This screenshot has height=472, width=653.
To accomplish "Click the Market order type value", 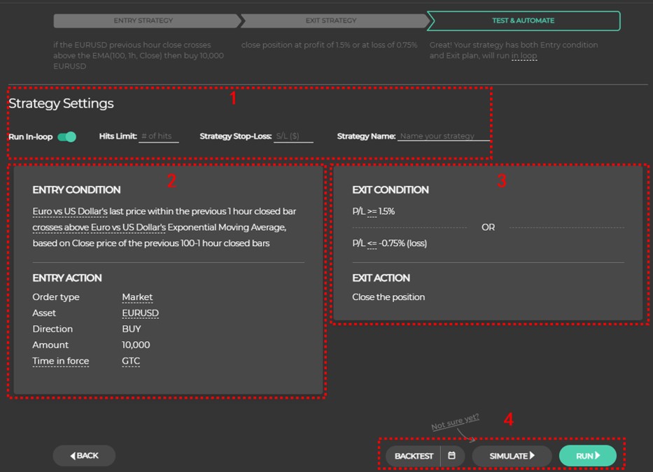I will (x=137, y=297).
